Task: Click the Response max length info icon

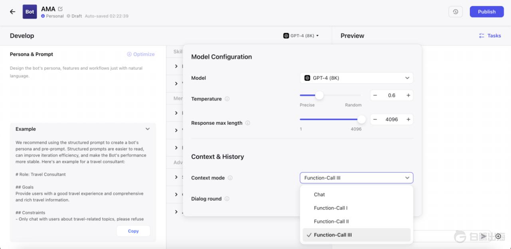Action: pos(248,123)
